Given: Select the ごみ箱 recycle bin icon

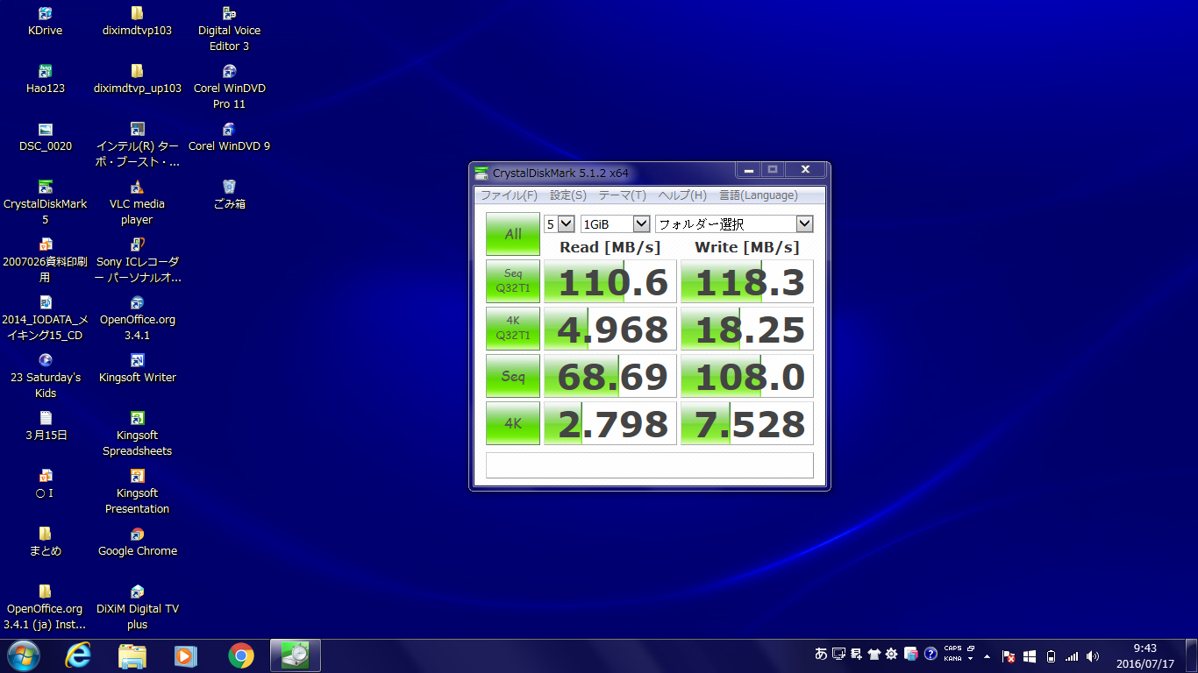Looking at the screenshot, I should pos(229,195).
